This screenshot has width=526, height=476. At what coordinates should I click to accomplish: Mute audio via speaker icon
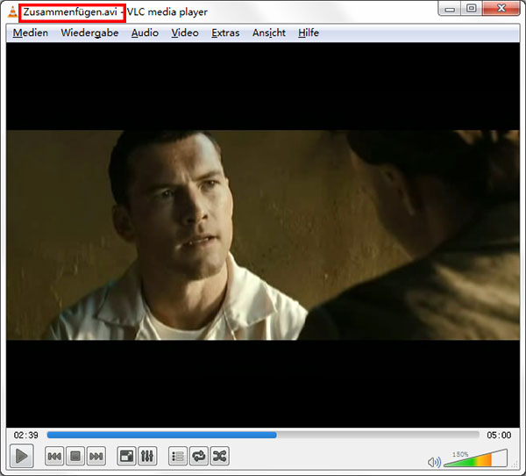tap(435, 462)
